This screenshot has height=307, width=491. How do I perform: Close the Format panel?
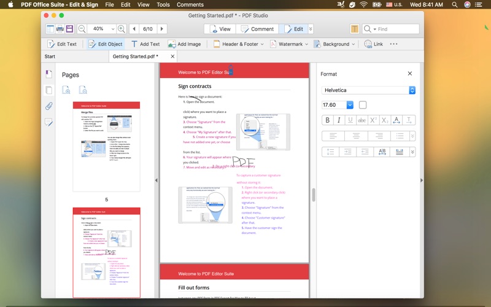[410, 74]
